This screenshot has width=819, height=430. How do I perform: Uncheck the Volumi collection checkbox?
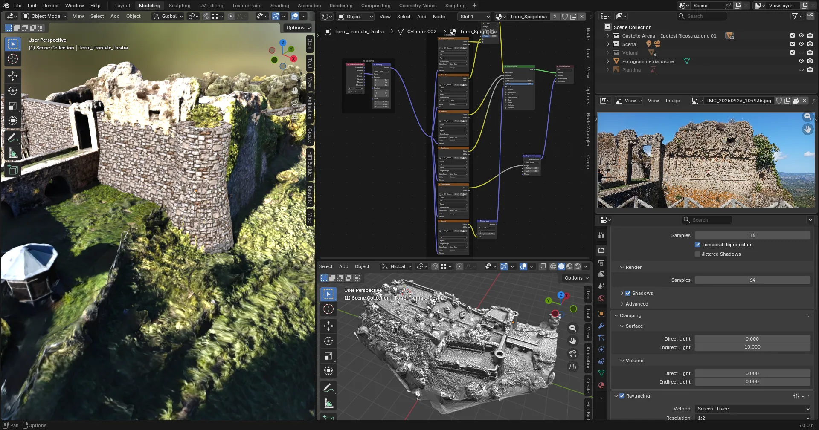coord(793,53)
